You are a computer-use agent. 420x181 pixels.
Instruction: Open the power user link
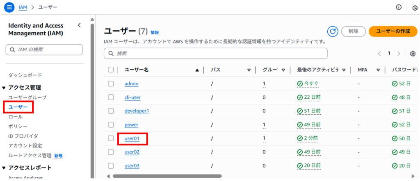(132, 124)
